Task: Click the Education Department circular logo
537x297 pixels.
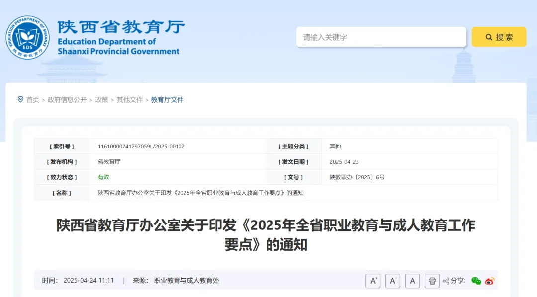Action: (x=27, y=37)
